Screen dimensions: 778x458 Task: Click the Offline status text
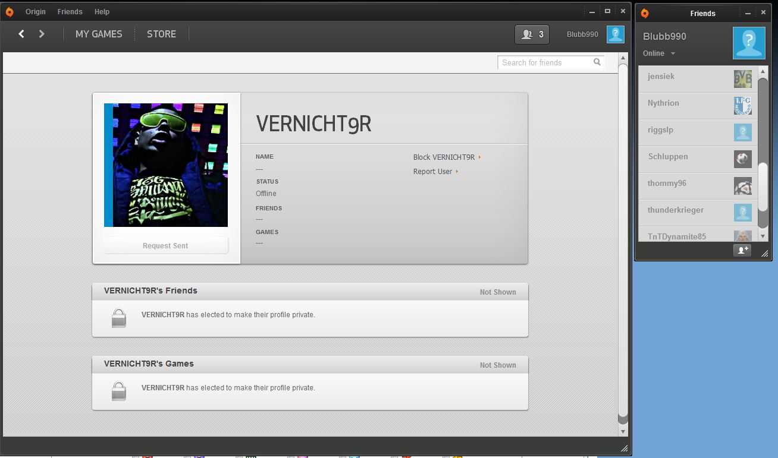[x=266, y=194]
